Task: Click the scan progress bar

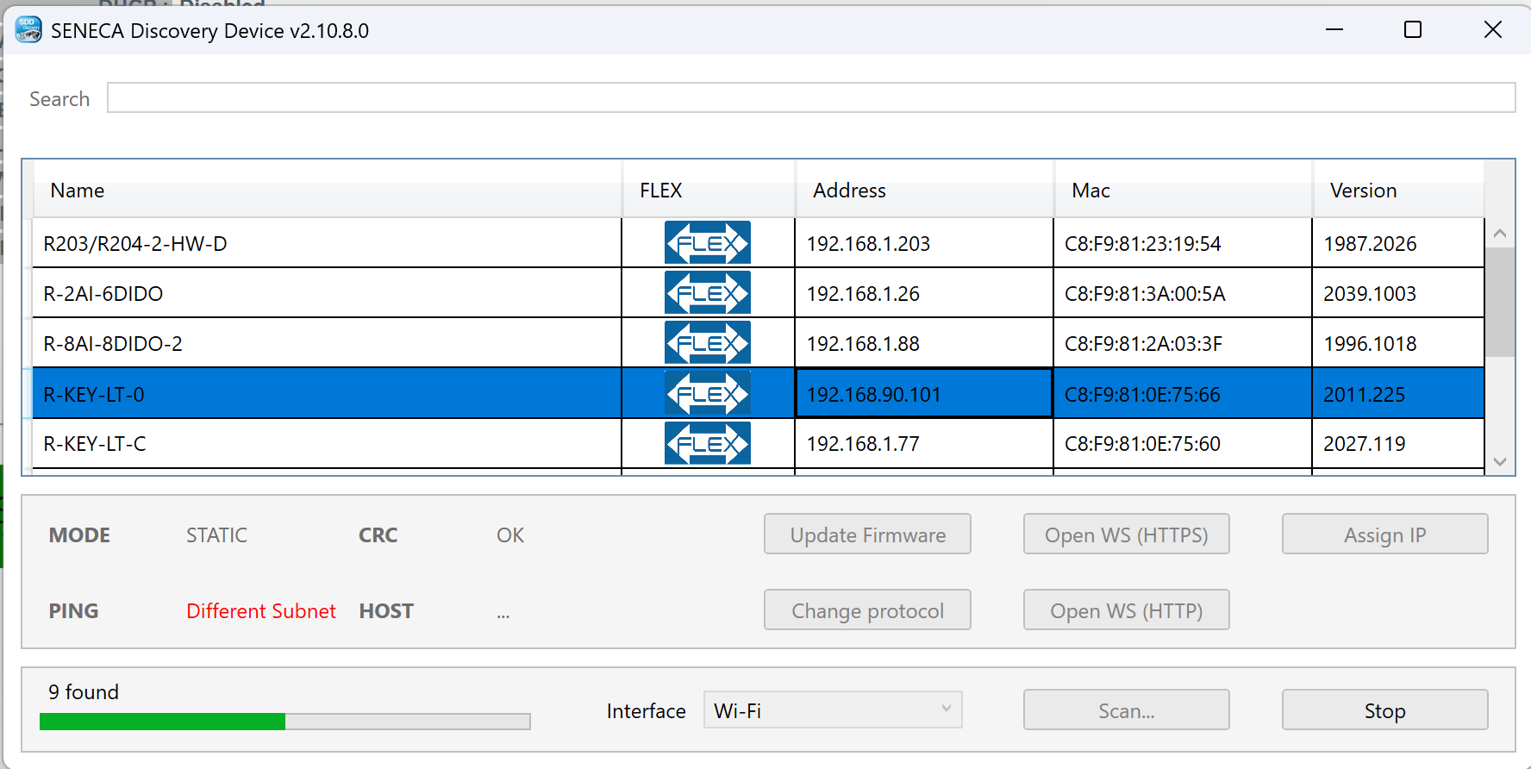Action: (x=284, y=722)
